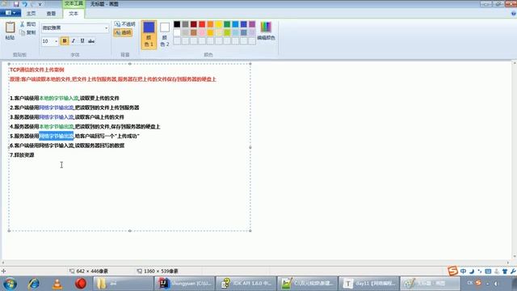Screen dimensions: 517x291
Task: Open the wrench settings icon on Sogou bar
Action: point(513,272)
